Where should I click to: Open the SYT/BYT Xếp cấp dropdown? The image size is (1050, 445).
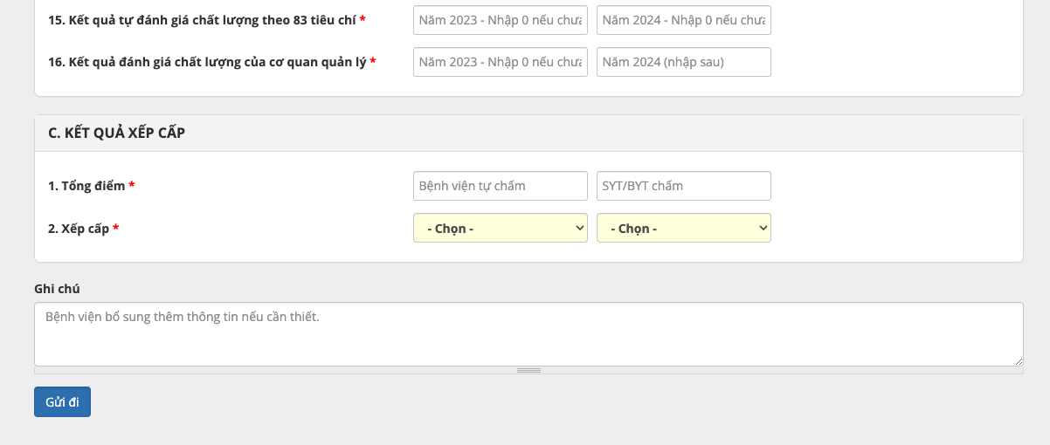(683, 228)
